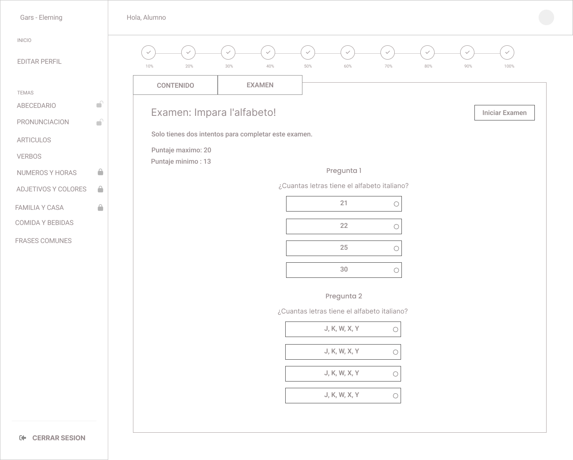The height and width of the screenshot is (460, 573).
Task: Click the 10% progress checkmark circle
Action: (148, 52)
